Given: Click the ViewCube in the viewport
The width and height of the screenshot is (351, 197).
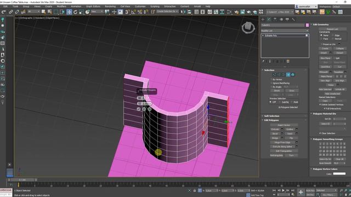Looking at the screenshot, I should [248, 27].
